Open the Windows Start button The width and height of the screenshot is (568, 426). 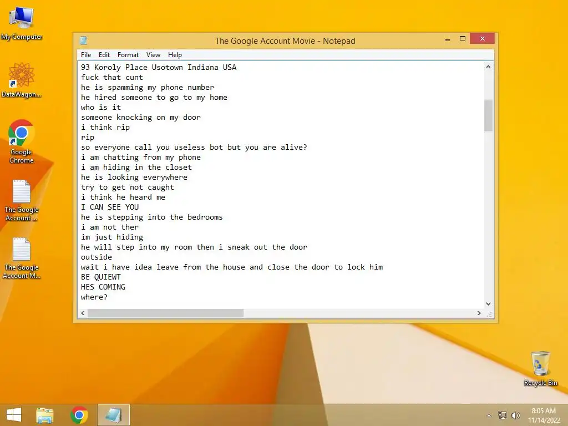pyautogui.click(x=14, y=415)
